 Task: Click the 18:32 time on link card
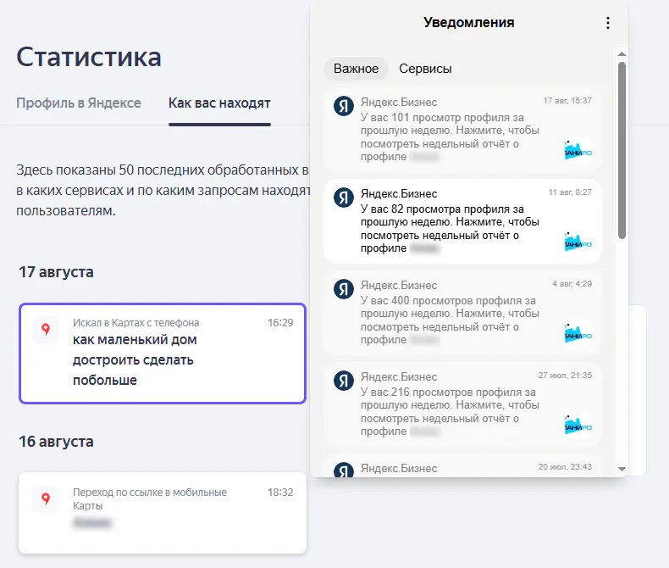click(280, 493)
